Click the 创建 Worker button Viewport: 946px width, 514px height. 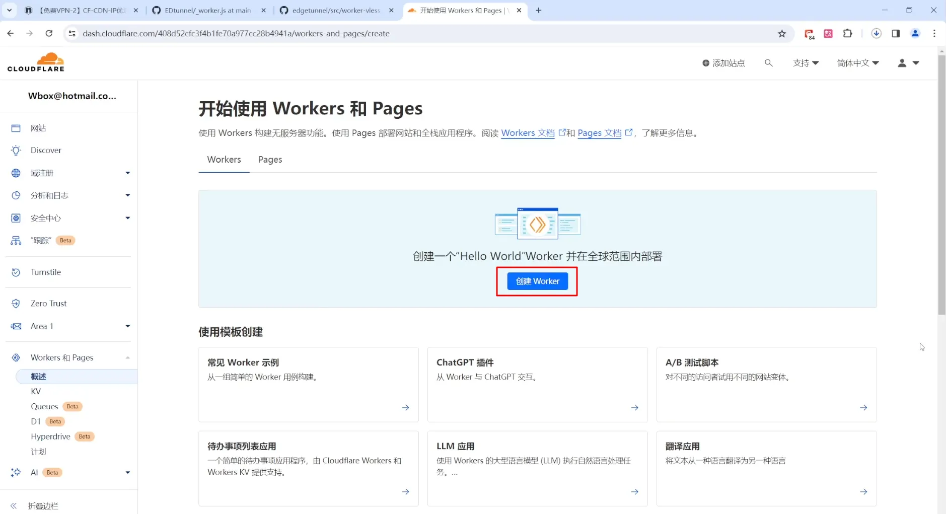(x=537, y=281)
